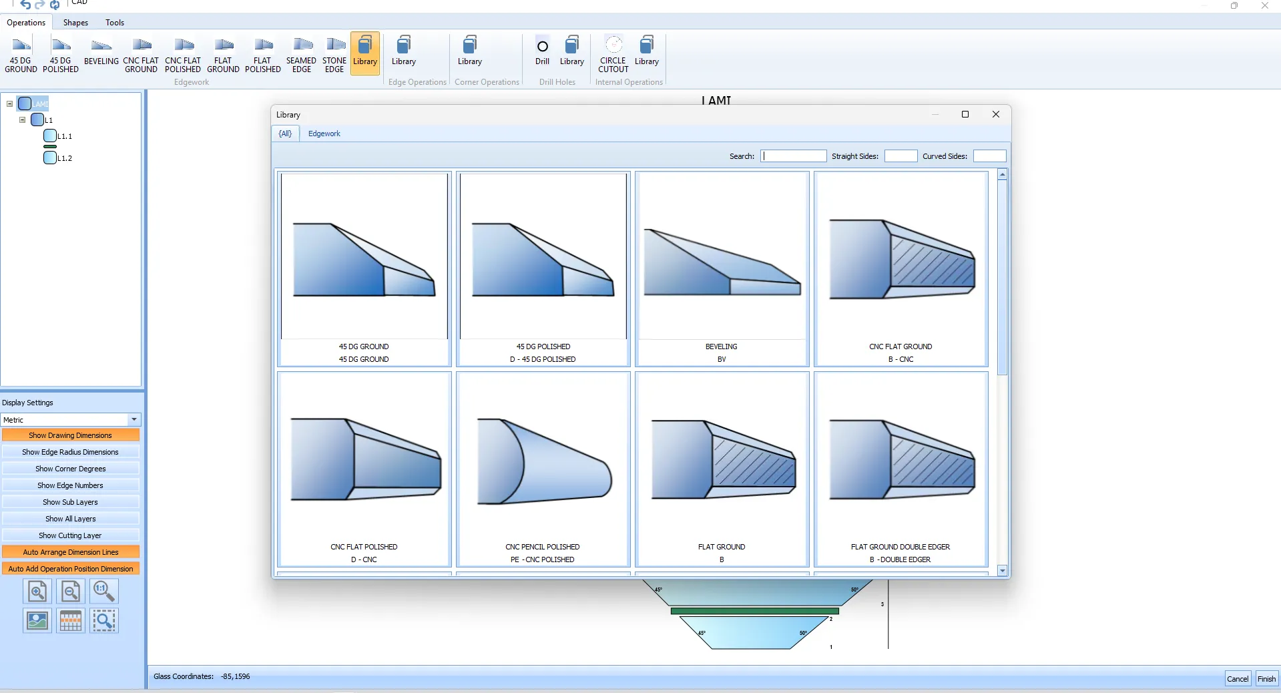Select the L1.2 layer in tree
Image resolution: width=1281 pixels, height=693 pixels.
59,158
